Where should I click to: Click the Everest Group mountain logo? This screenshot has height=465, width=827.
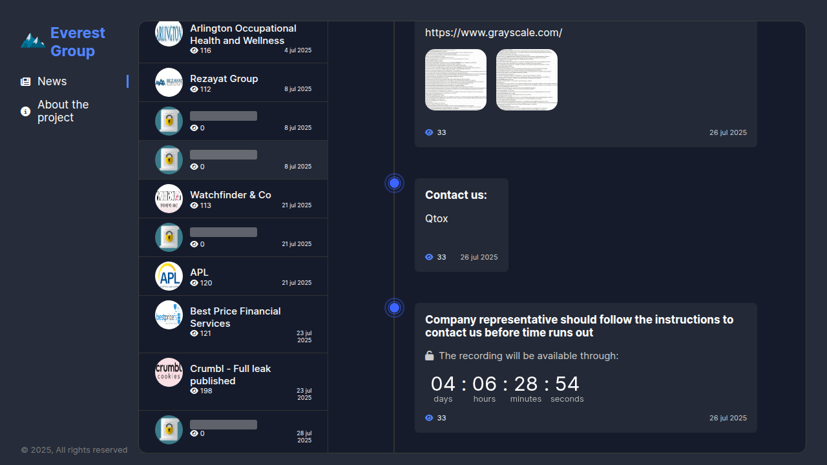pos(32,41)
